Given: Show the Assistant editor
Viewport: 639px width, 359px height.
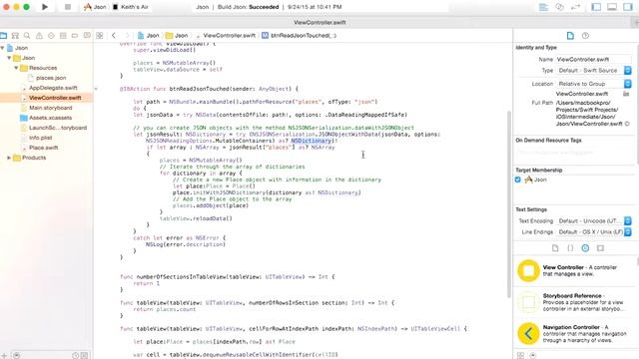Looking at the screenshot, I should (559, 7).
